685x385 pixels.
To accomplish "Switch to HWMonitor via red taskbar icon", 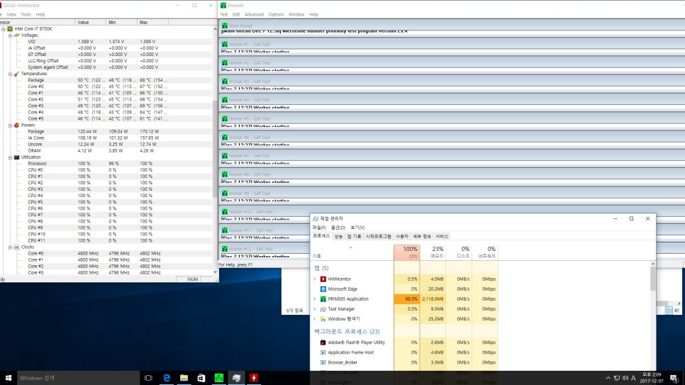I will click(254, 378).
